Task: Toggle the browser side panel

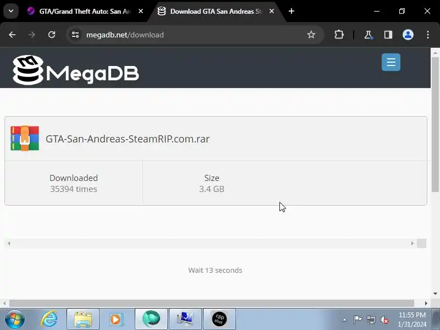Action: click(x=388, y=35)
